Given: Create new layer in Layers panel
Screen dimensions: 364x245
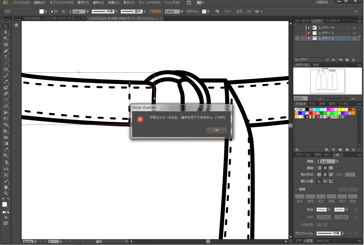Looking at the screenshot, I should click(347, 60).
